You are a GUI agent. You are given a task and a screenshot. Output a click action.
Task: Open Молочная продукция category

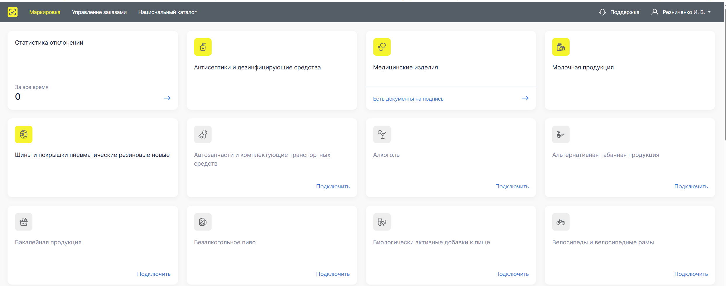click(x=583, y=67)
